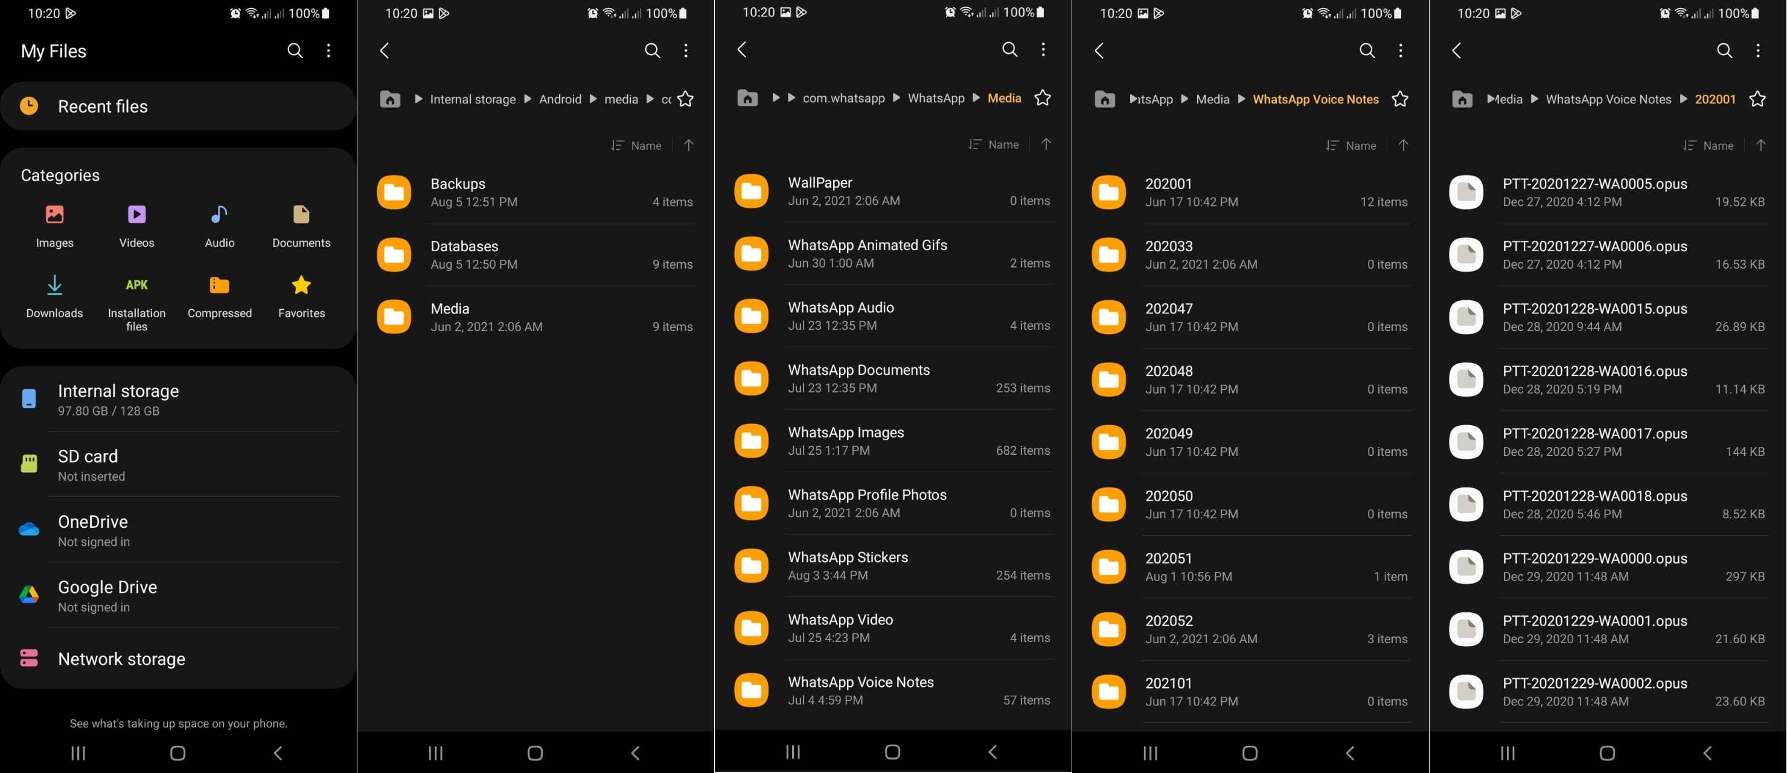Open Name sort dropdown in Backups screen
This screenshot has width=1787, height=773.
[636, 145]
